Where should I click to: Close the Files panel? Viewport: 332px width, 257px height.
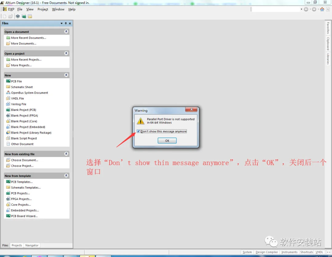(70, 23)
